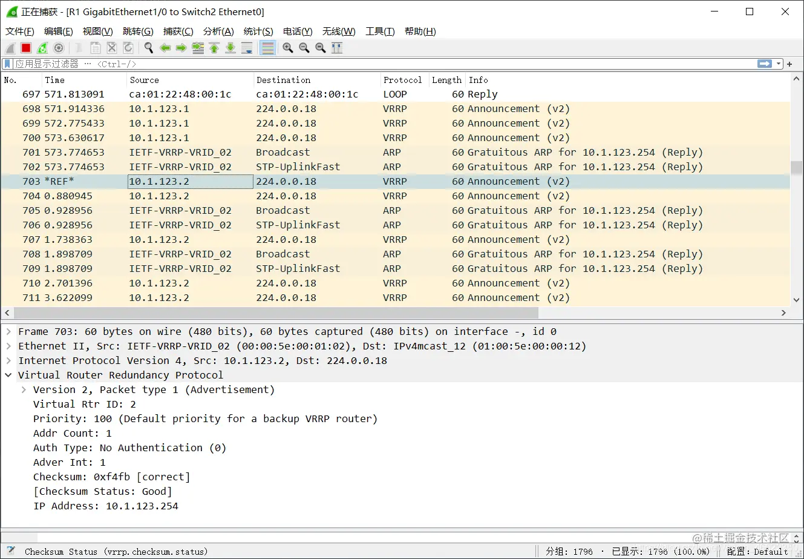804x559 pixels.
Task: Open the 统计(S) menu
Action: tap(258, 31)
